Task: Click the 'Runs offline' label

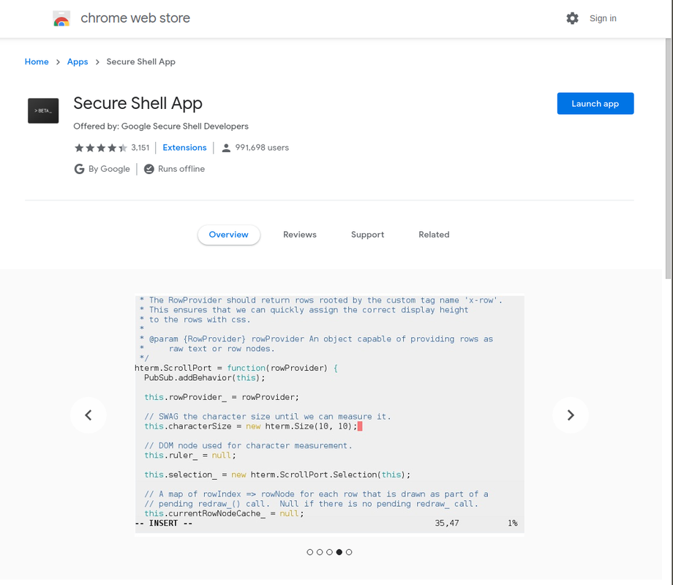Action: pyautogui.click(x=181, y=169)
